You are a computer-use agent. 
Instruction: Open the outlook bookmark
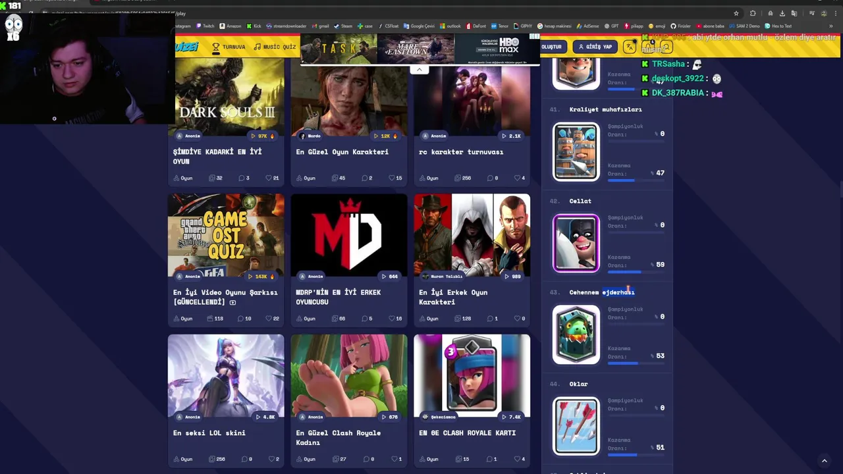click(450, 26)
